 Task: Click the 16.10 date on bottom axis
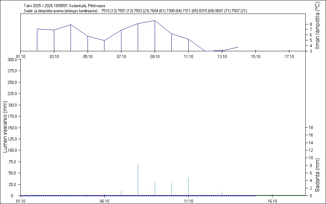(x=272, y=201)
